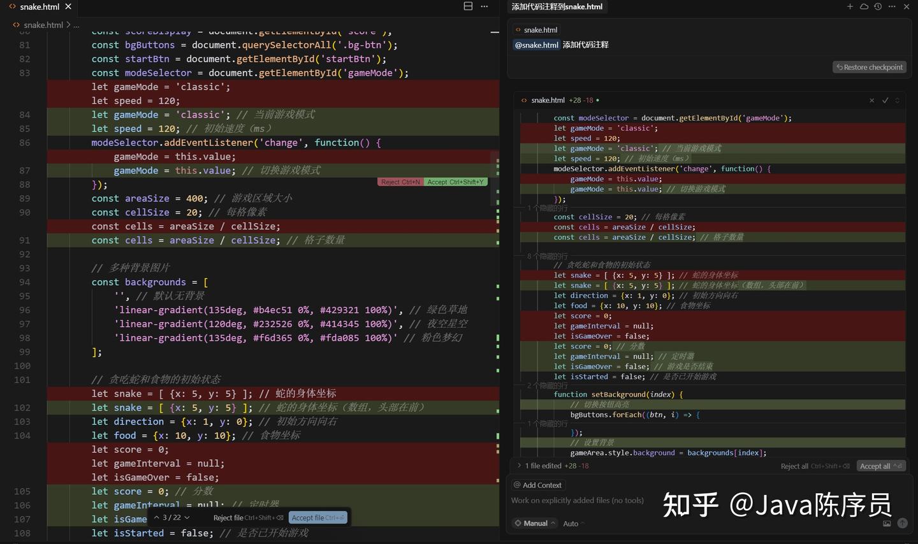Send the chat message with the arrow button
Screen dimensions: 918x544
coord(902,523)
